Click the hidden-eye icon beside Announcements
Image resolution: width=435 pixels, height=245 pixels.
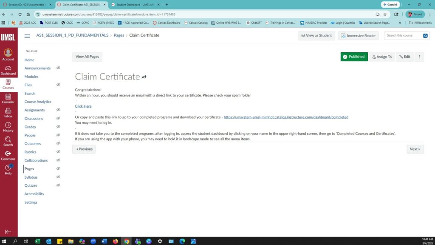pyautogui.click(x=58, y=68)
